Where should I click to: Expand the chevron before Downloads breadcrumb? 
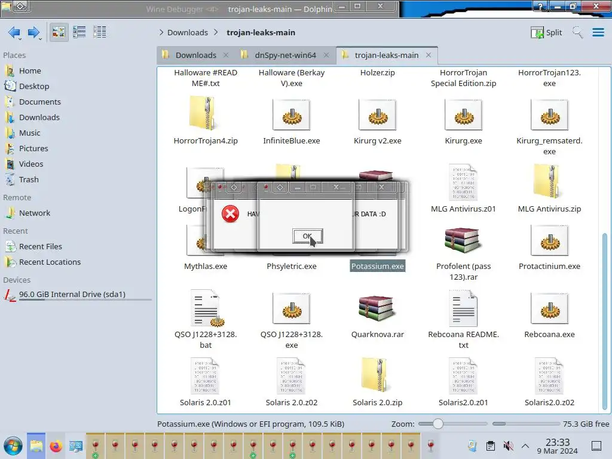(x=161, y=32)
